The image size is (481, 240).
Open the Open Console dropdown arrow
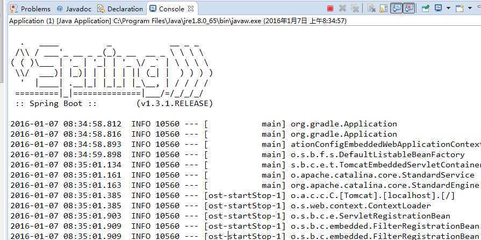pyautogui.click(x=470, y=9)
